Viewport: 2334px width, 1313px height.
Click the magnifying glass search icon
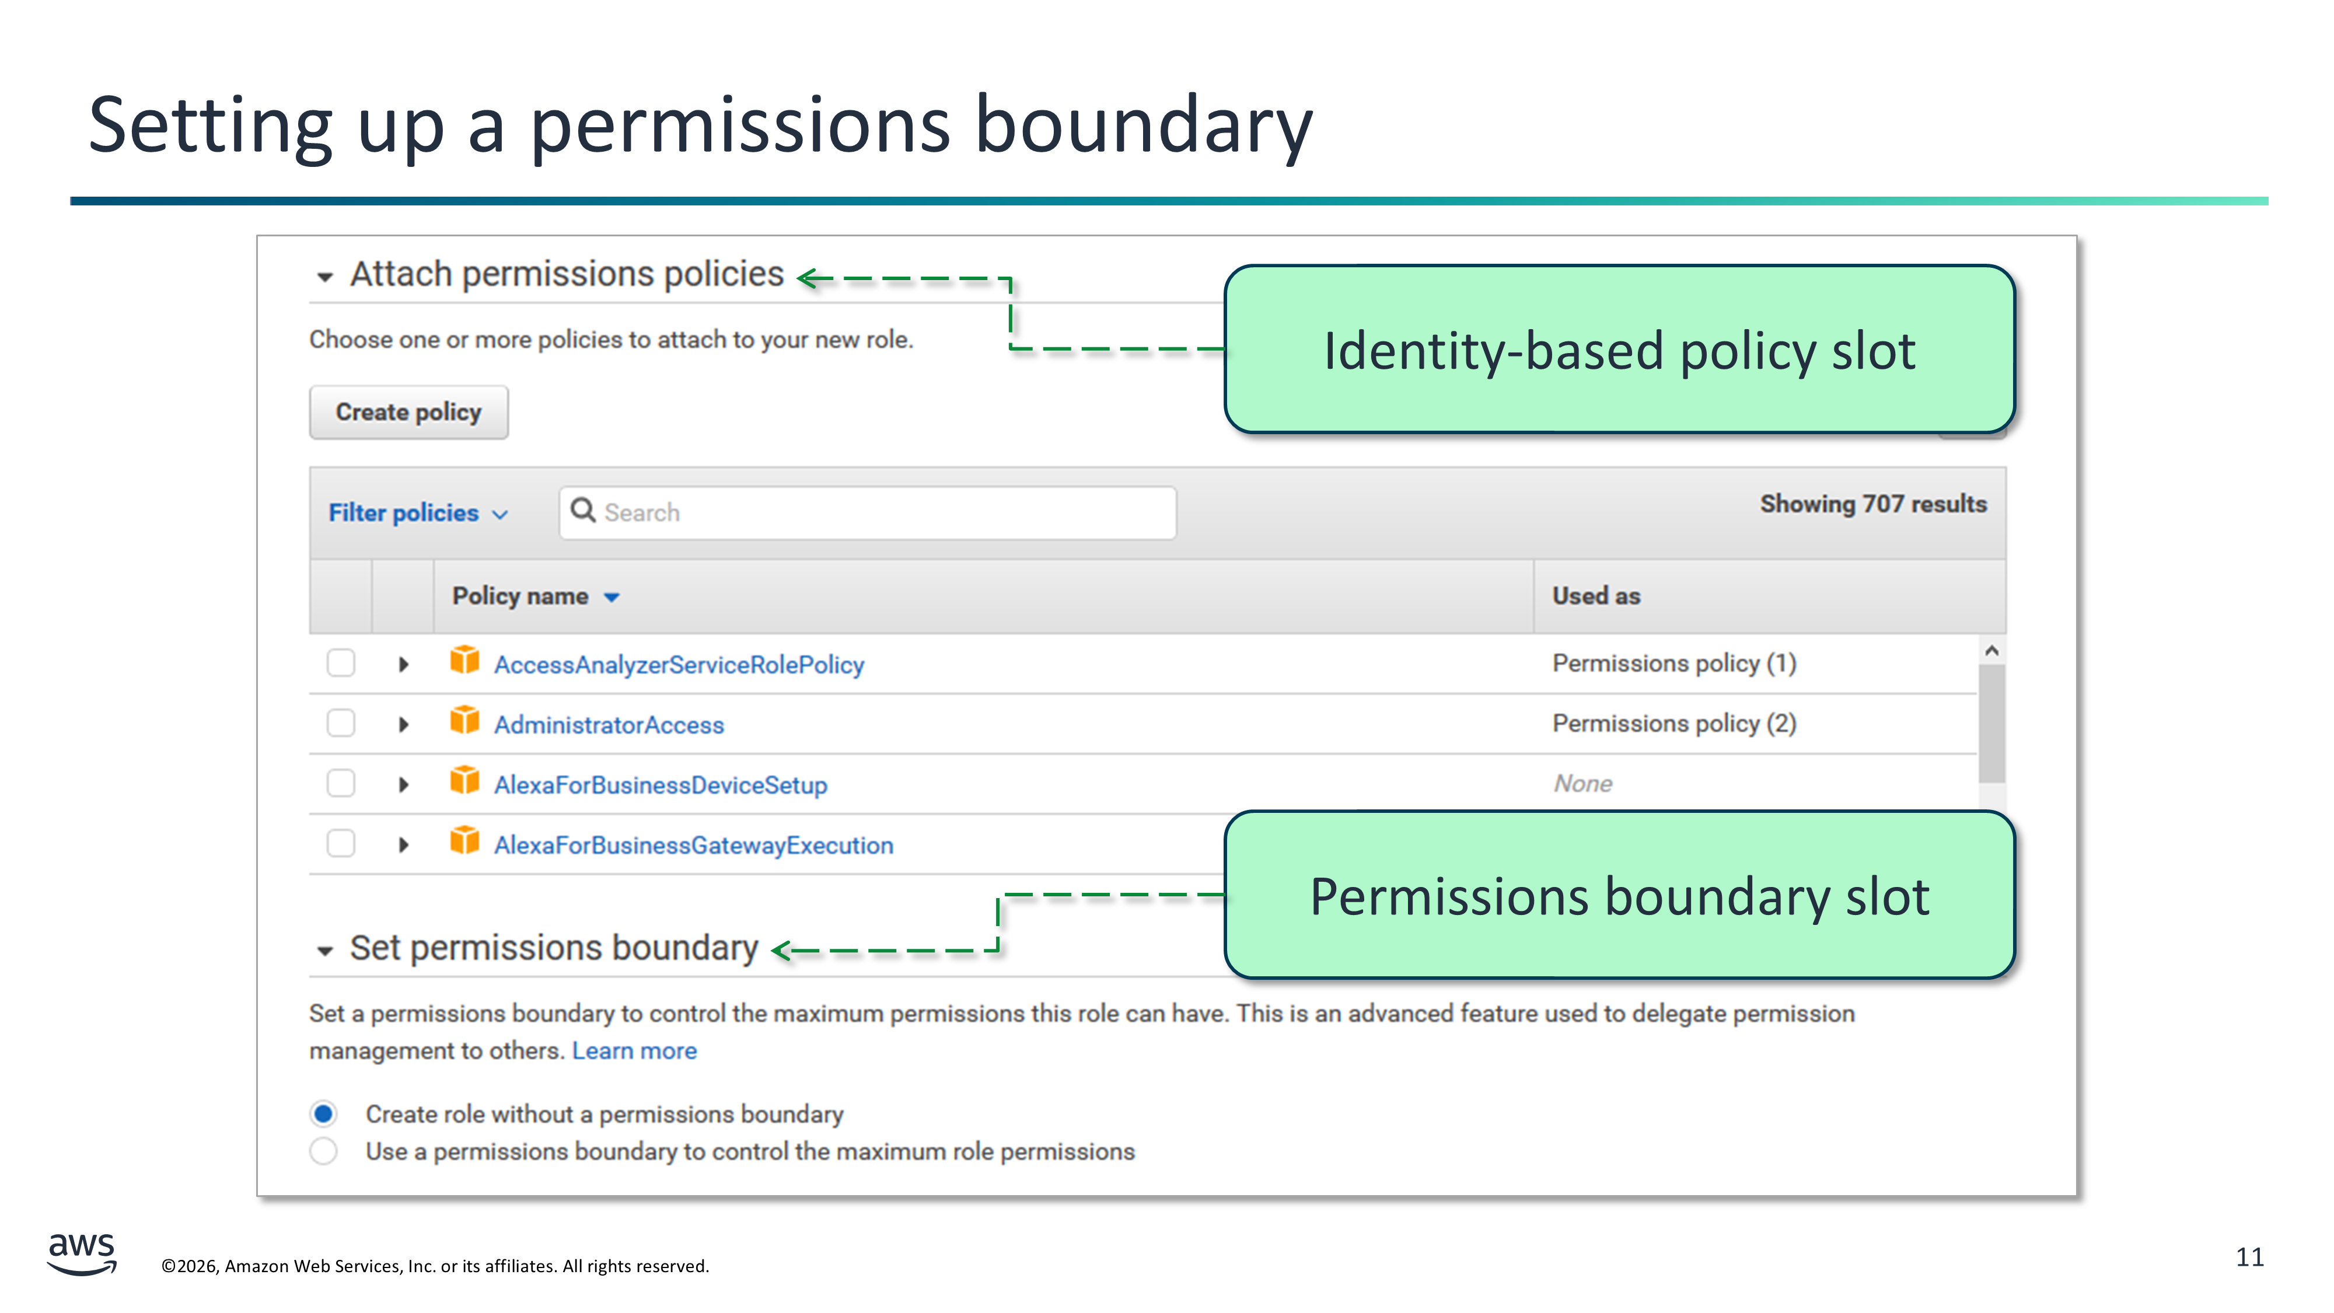point(583,511)
